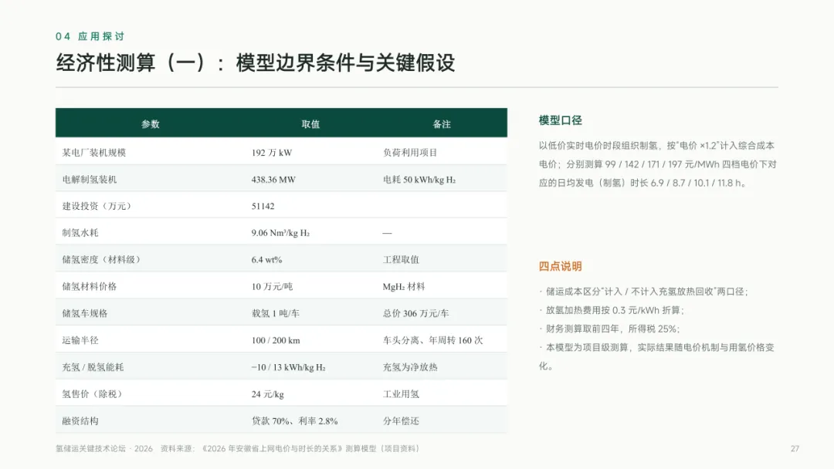Click the note '充氢为净放热'
Image resolution: width=834 pixels, height=469 pixels.
point(410,367)
